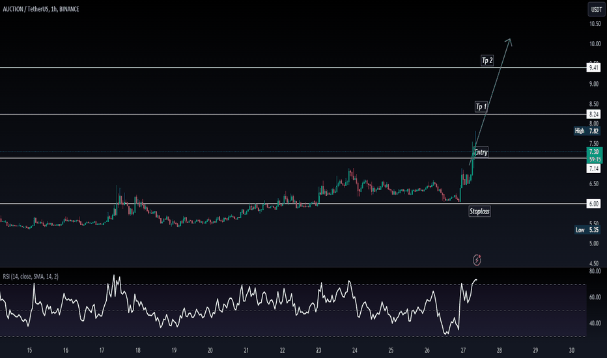This screenshot has height=358, width=607.
Task: Select the Entry label on the chart
Action: tap(481, 152)
